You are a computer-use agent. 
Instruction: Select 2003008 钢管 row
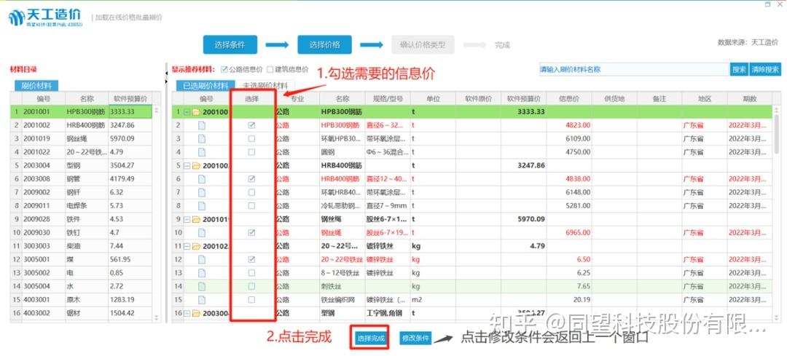[x=81, y=178]
